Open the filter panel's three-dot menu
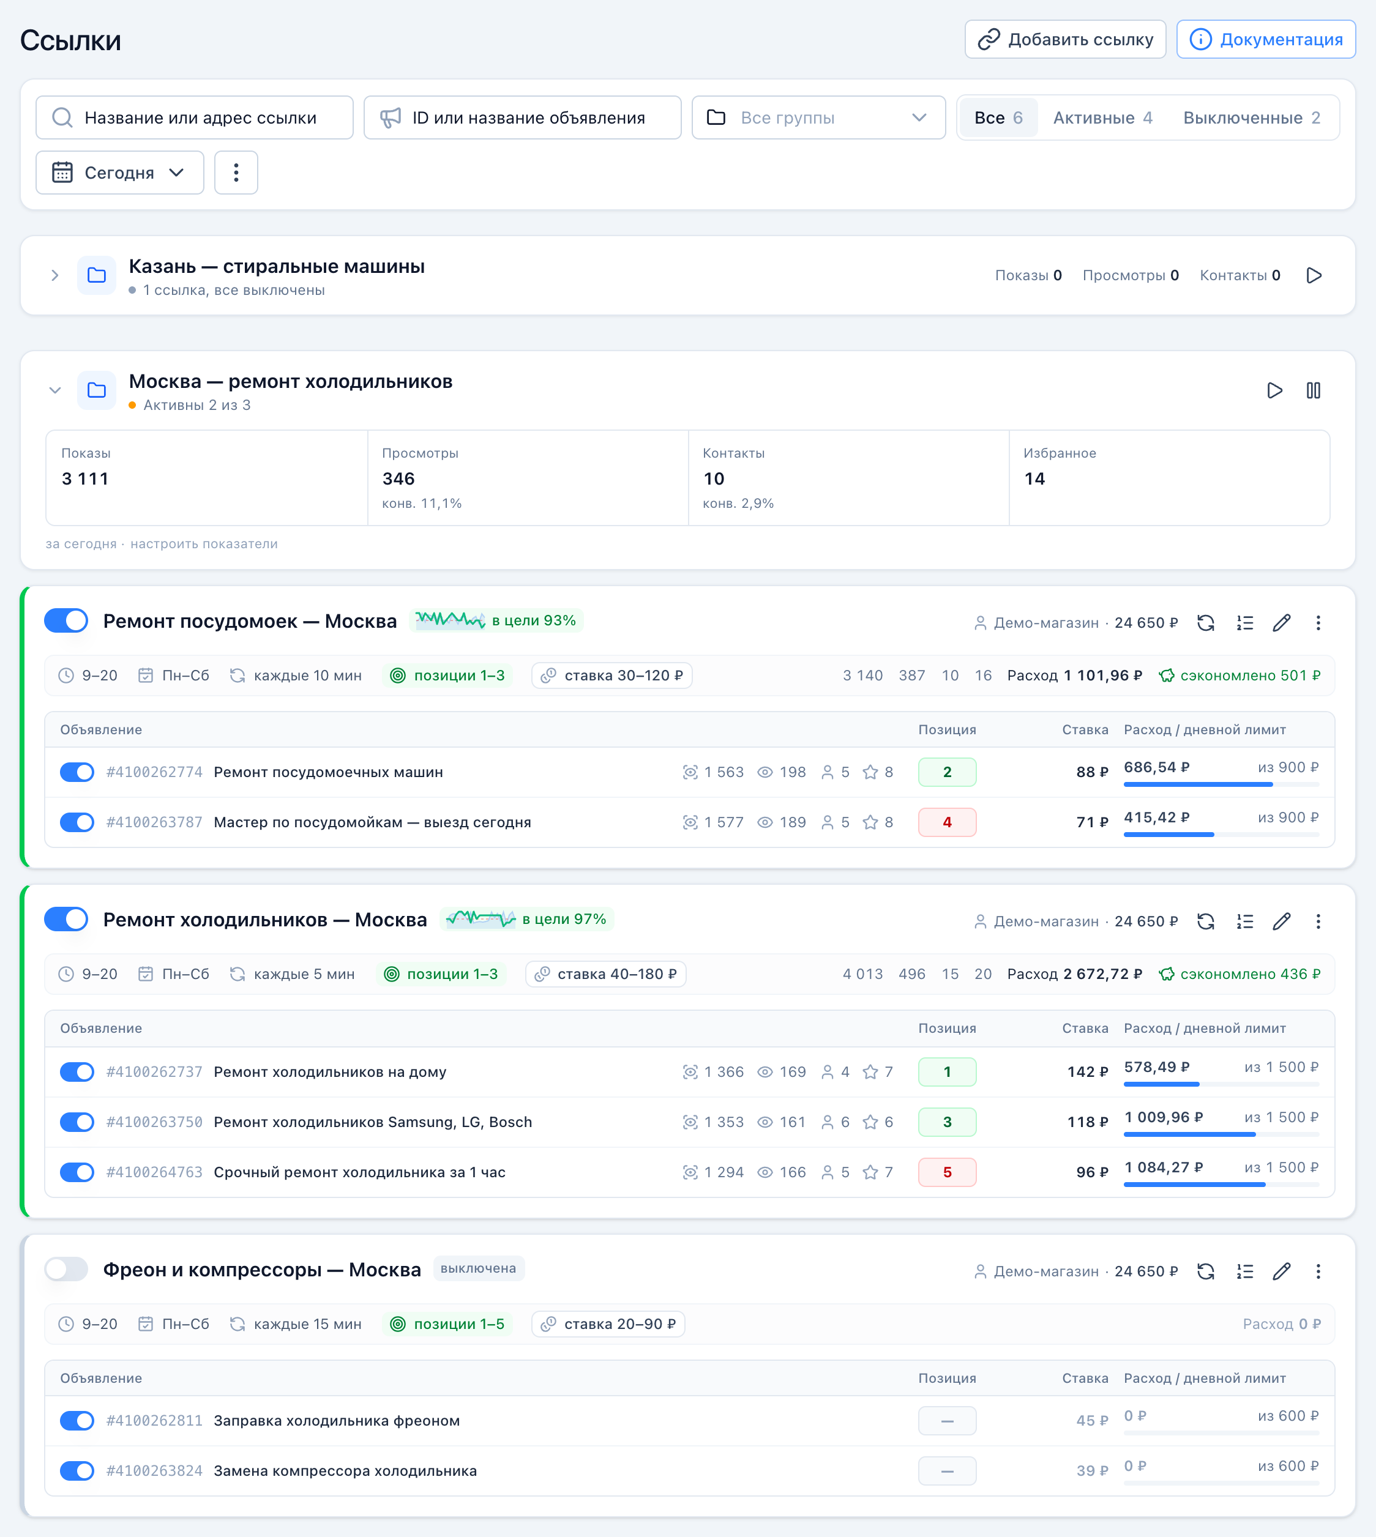Viewport: 1376px width, 1537px height. pos(236,173)
